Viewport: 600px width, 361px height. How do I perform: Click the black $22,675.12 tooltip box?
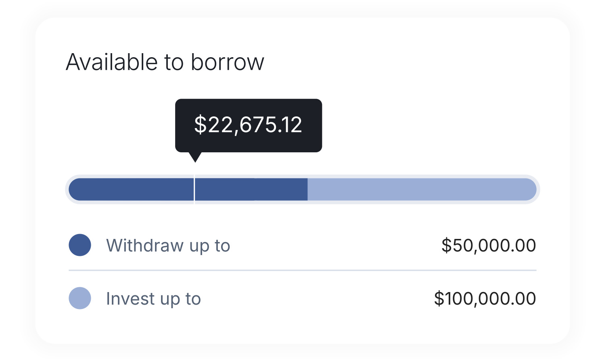click(x=248, y=125)
